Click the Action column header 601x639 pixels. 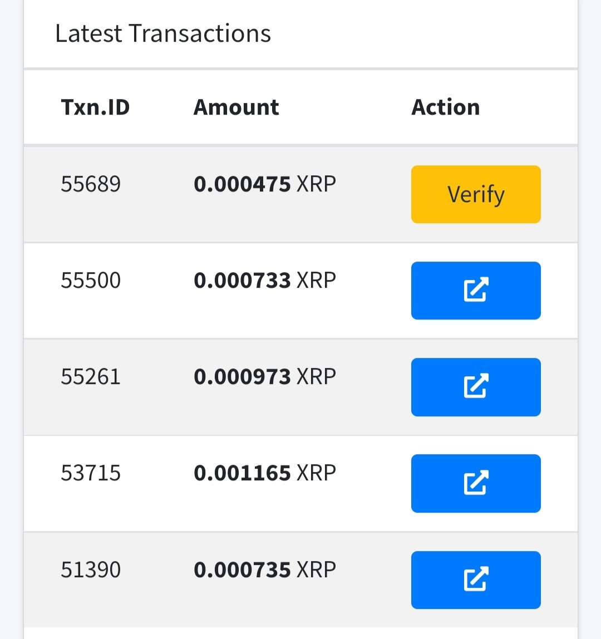tap(446, 107)
